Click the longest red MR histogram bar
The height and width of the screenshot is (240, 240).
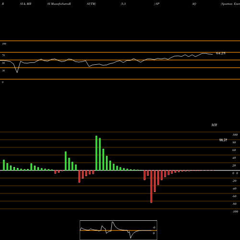(151, 187)
